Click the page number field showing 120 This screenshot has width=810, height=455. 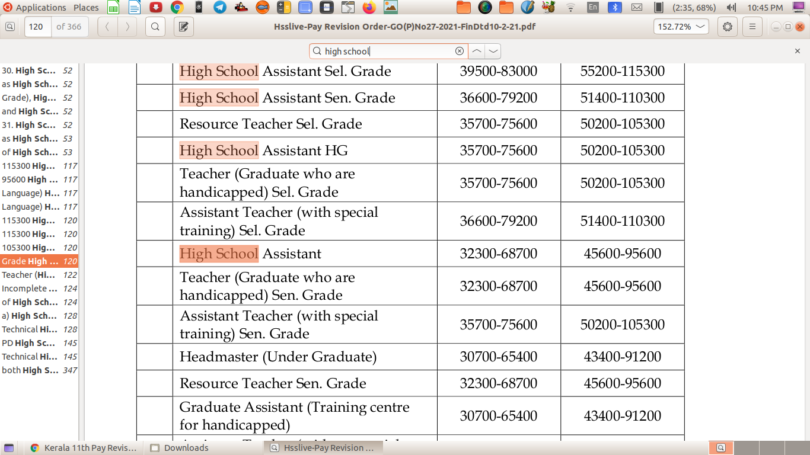38,27
